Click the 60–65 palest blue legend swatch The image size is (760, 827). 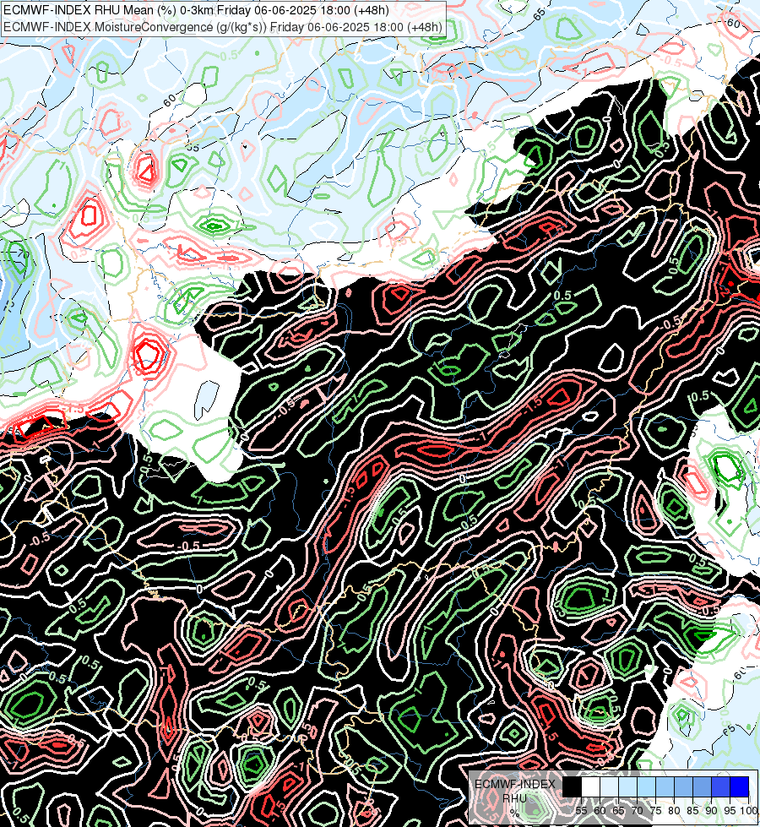pyautogui.click(x=609, y=786)
